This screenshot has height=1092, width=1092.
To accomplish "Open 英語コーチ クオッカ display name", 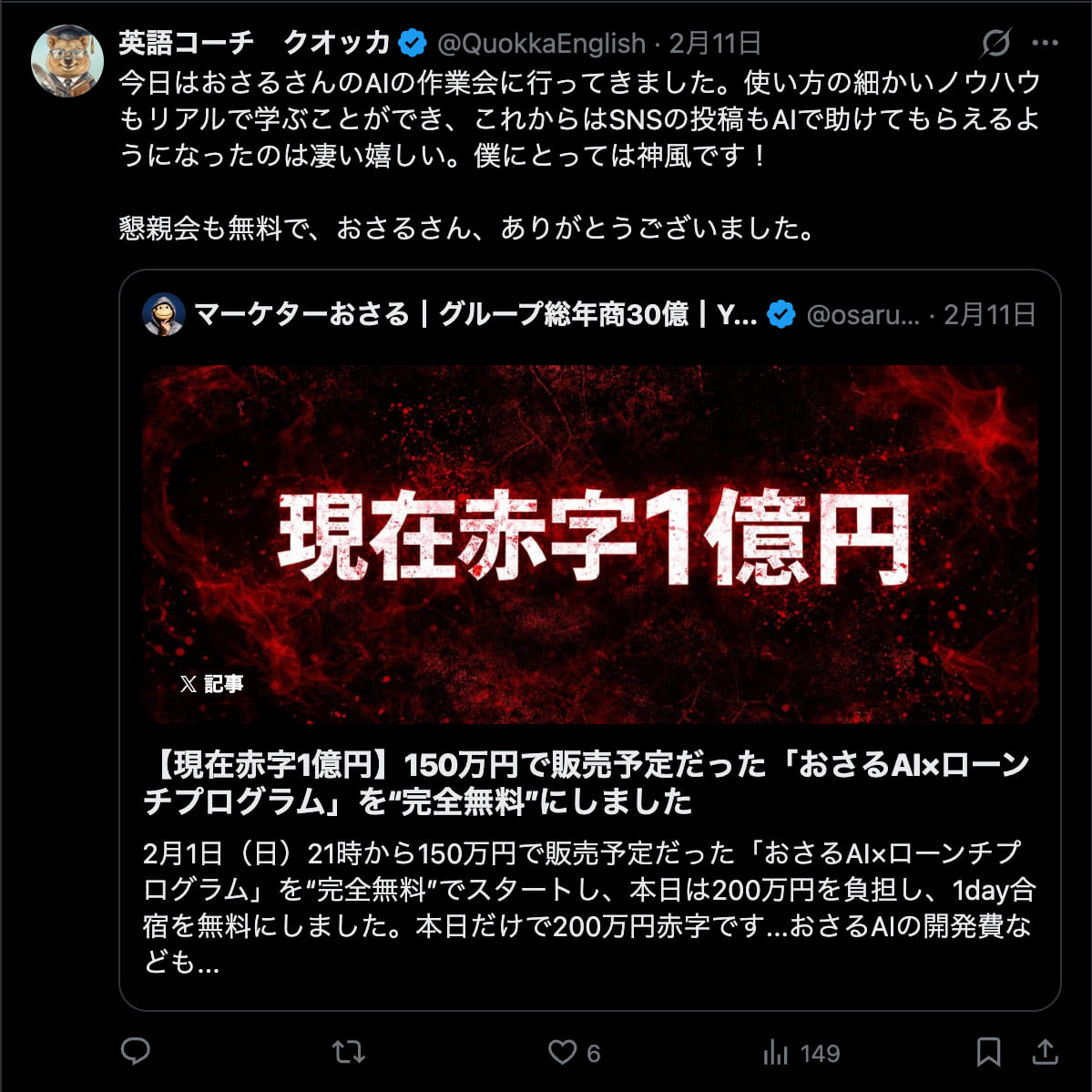I will click(254, 43).
